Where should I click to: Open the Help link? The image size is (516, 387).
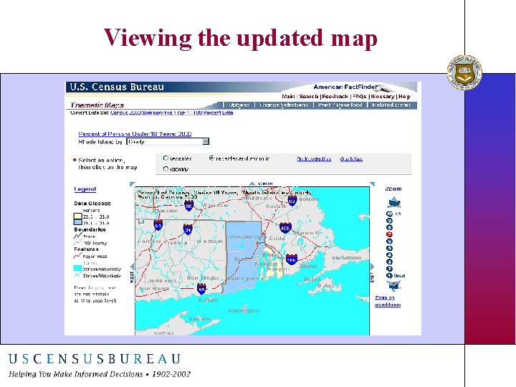pyautogui.click(x=404, y=97)
